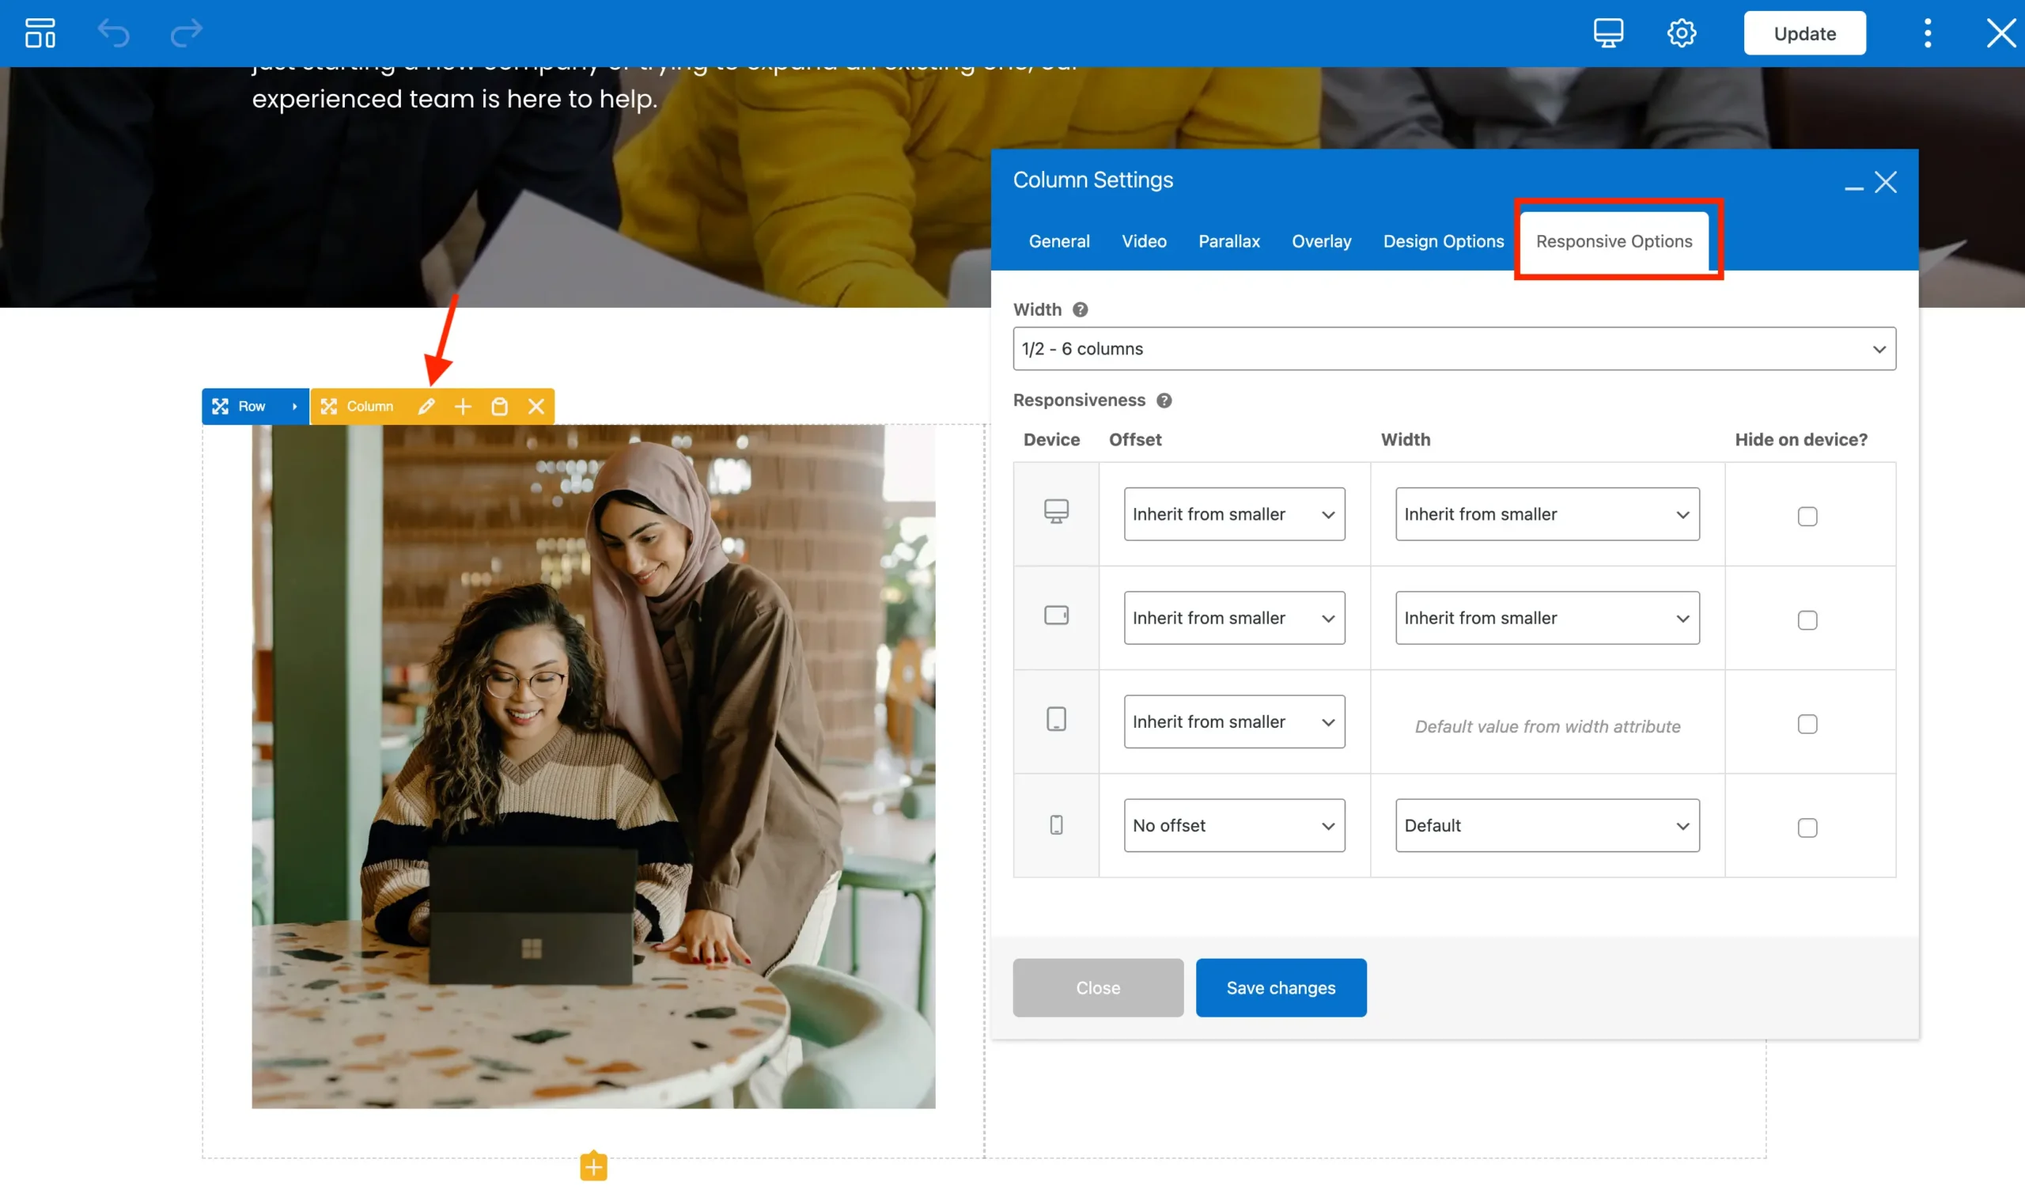Image resolution: width=2025 pixels, height=1193 pixels.
Task: Click the Update button
Action: tap(1805, 33)
